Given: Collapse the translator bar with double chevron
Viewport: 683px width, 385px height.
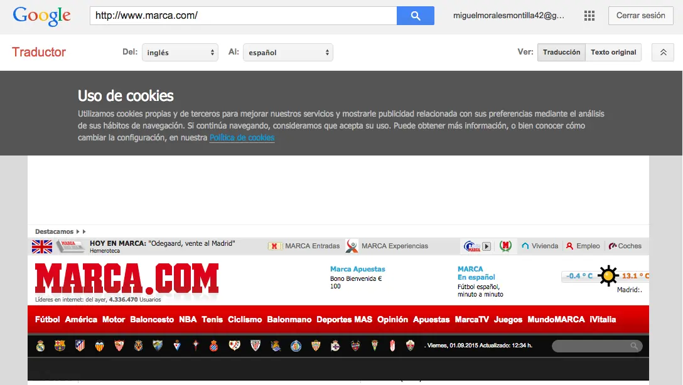Looking at the screenshot, I should pos(663,52).
